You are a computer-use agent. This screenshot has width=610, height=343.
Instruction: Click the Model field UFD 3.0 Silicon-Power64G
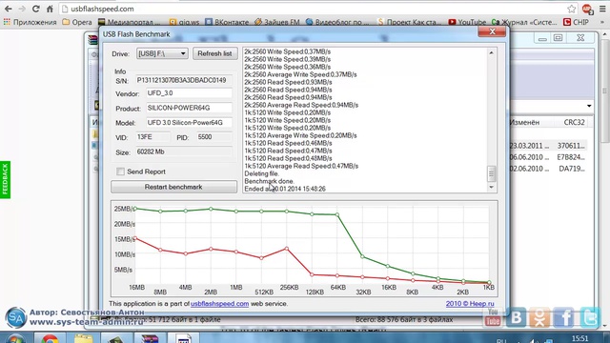(x=189, y=123)
